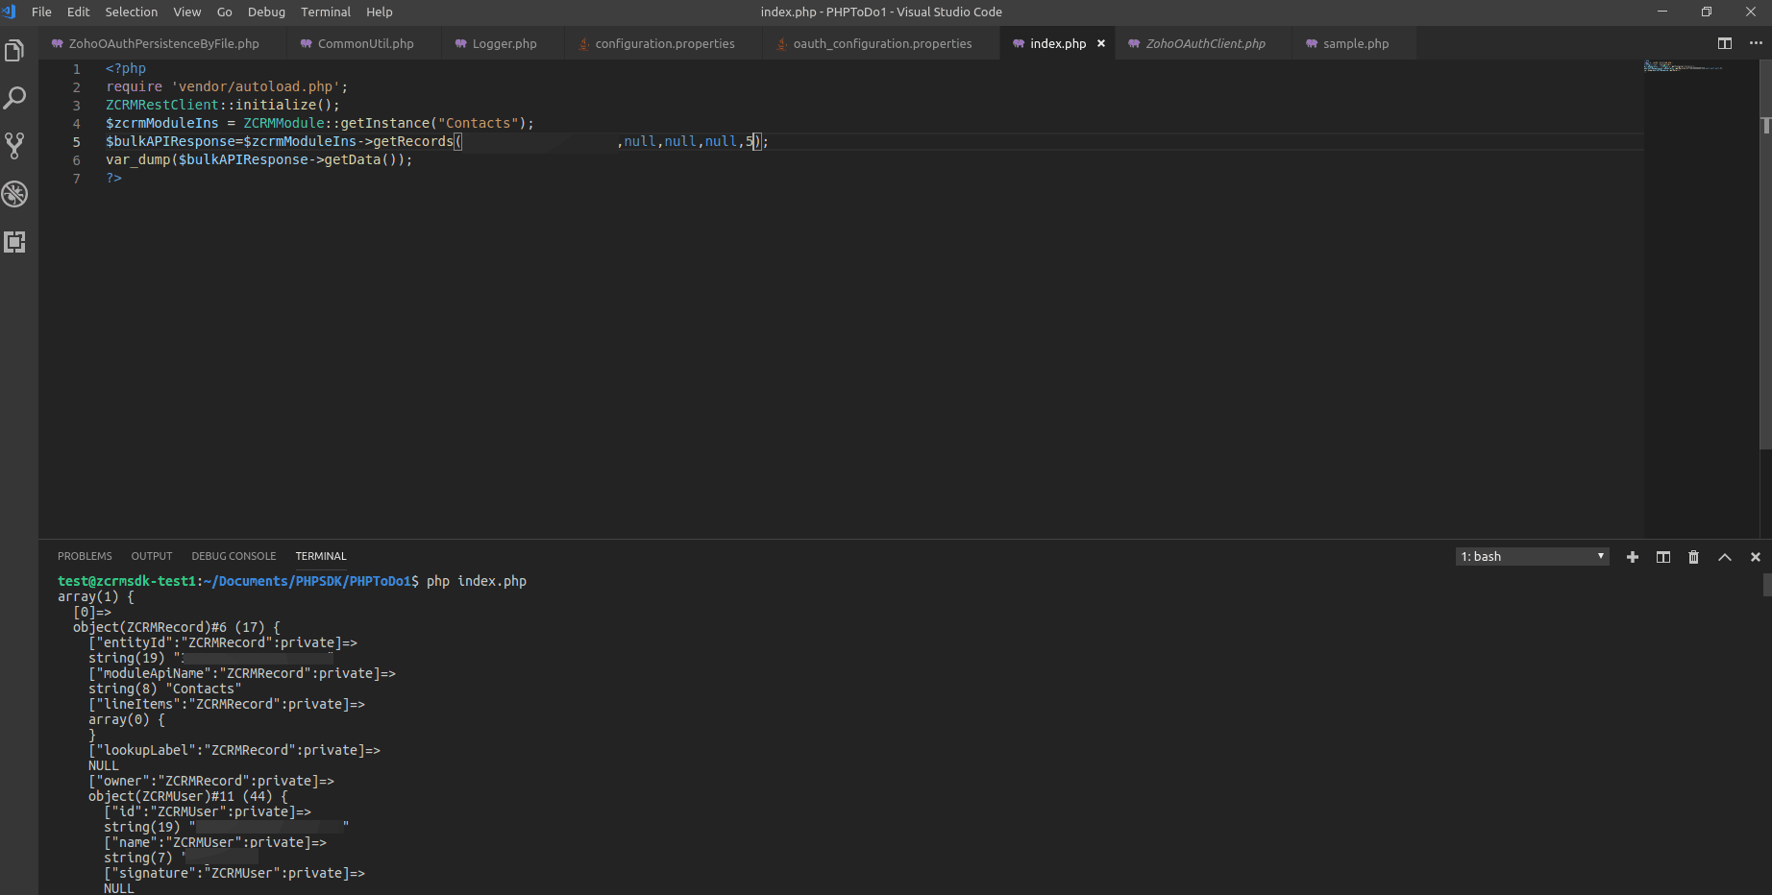Open the Extensions view

[14, 242]
